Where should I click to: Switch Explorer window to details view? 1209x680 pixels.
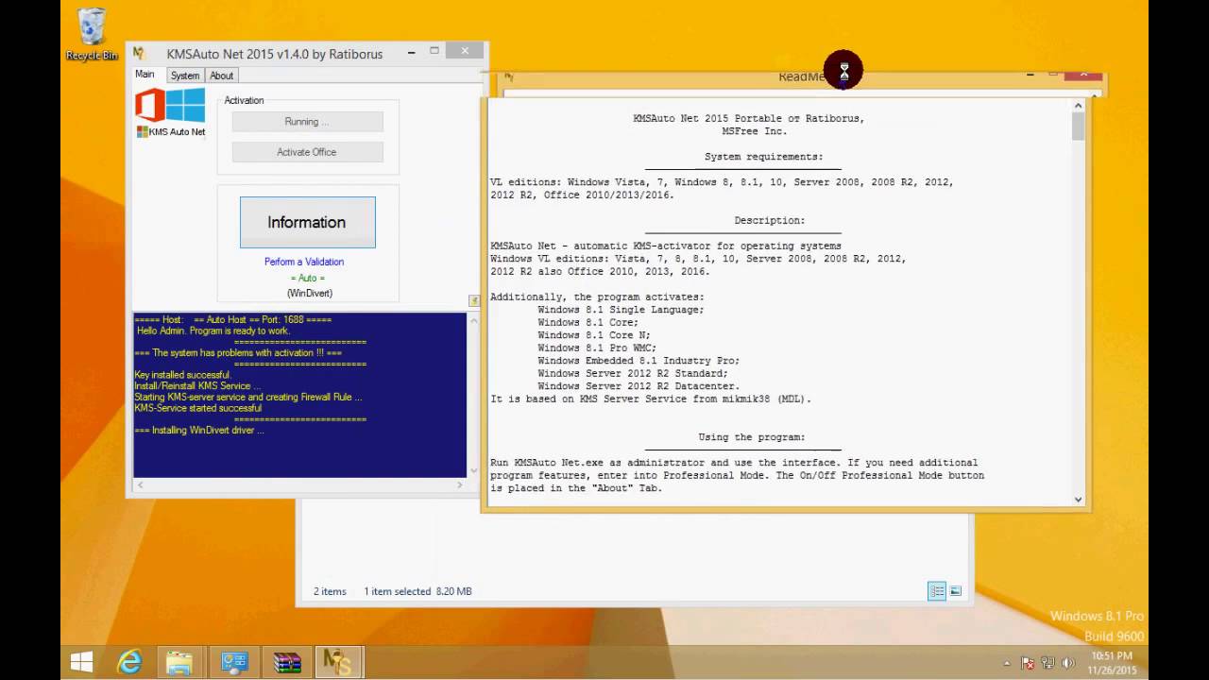point(937,591)
